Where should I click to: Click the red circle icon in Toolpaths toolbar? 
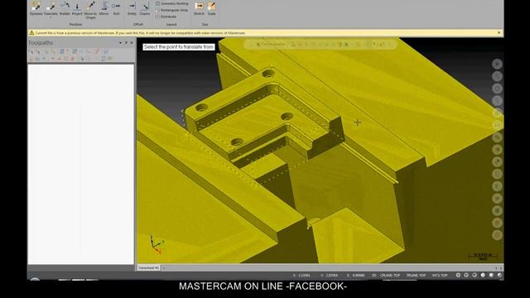[72, 59]
